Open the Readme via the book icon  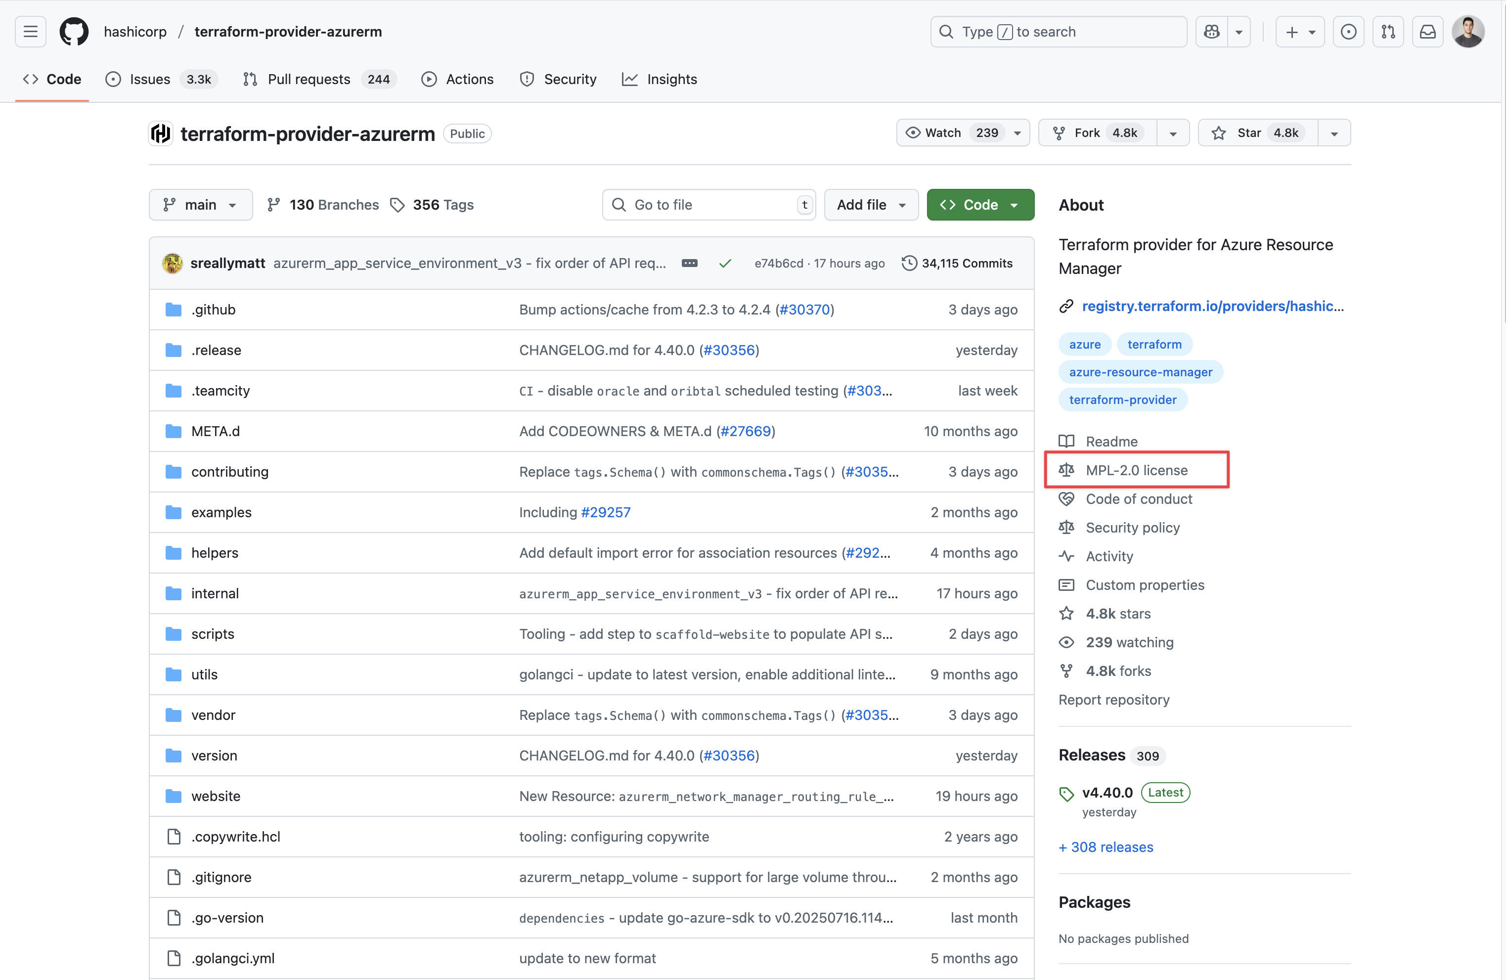coord(1067,441)
